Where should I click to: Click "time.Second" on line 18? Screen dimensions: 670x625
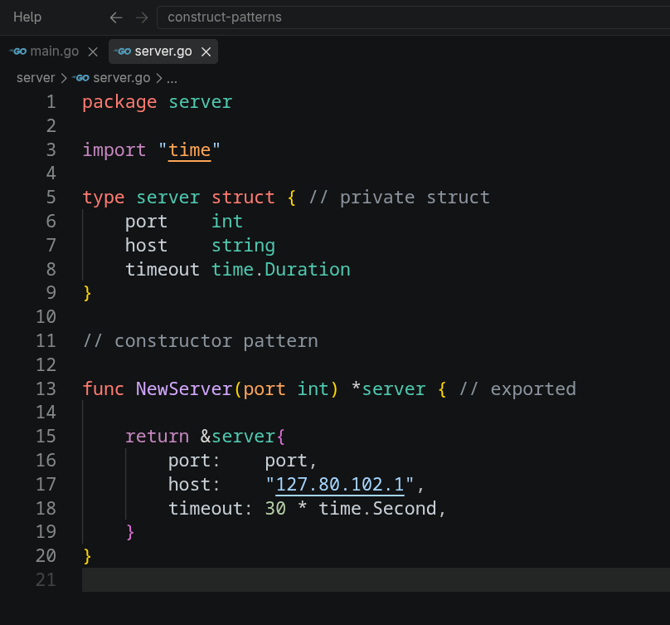pos(378,509)
